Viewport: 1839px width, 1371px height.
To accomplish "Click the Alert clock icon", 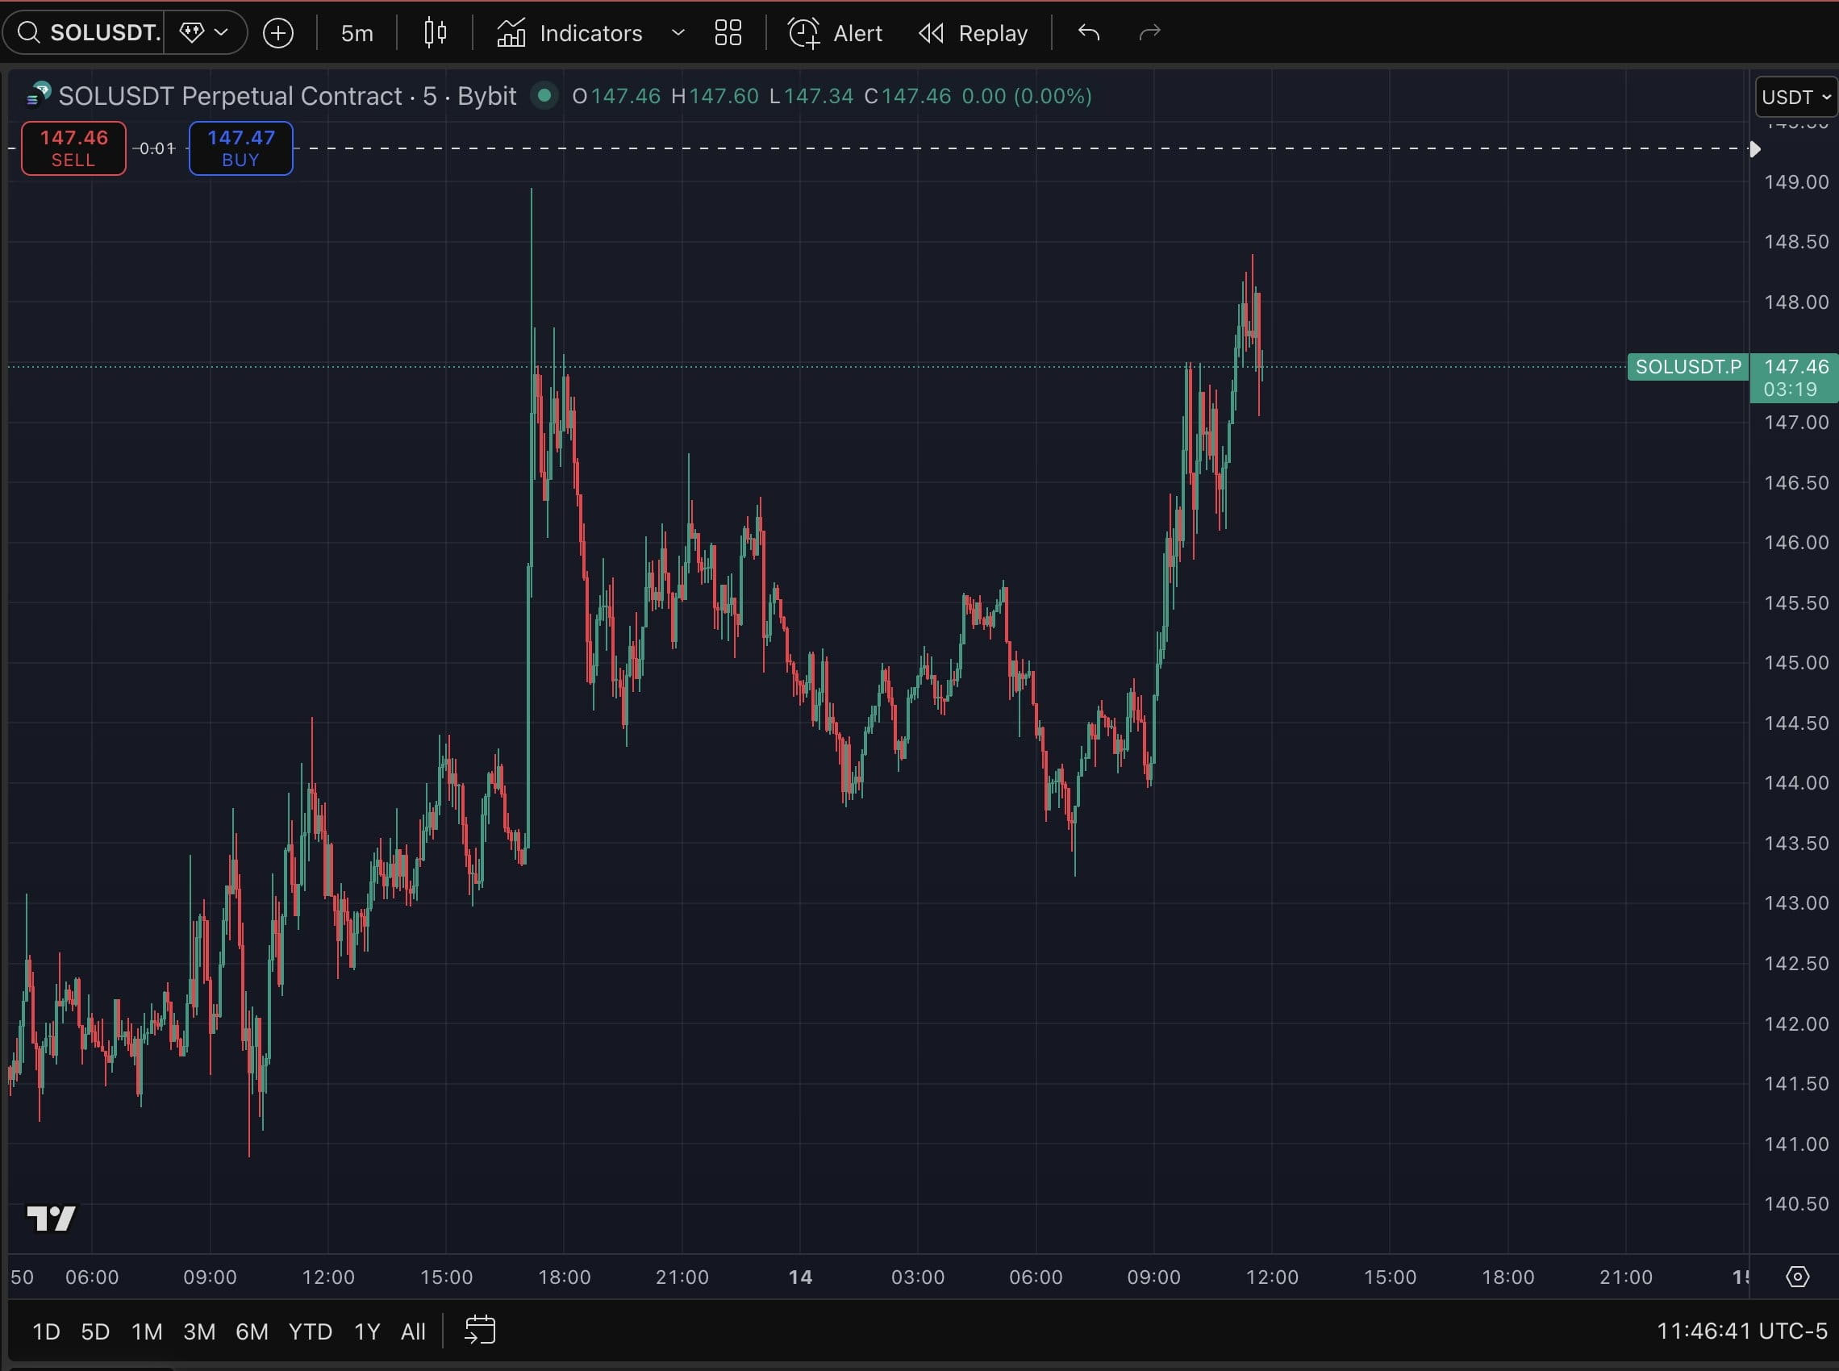I will click(x=803, y=33).
